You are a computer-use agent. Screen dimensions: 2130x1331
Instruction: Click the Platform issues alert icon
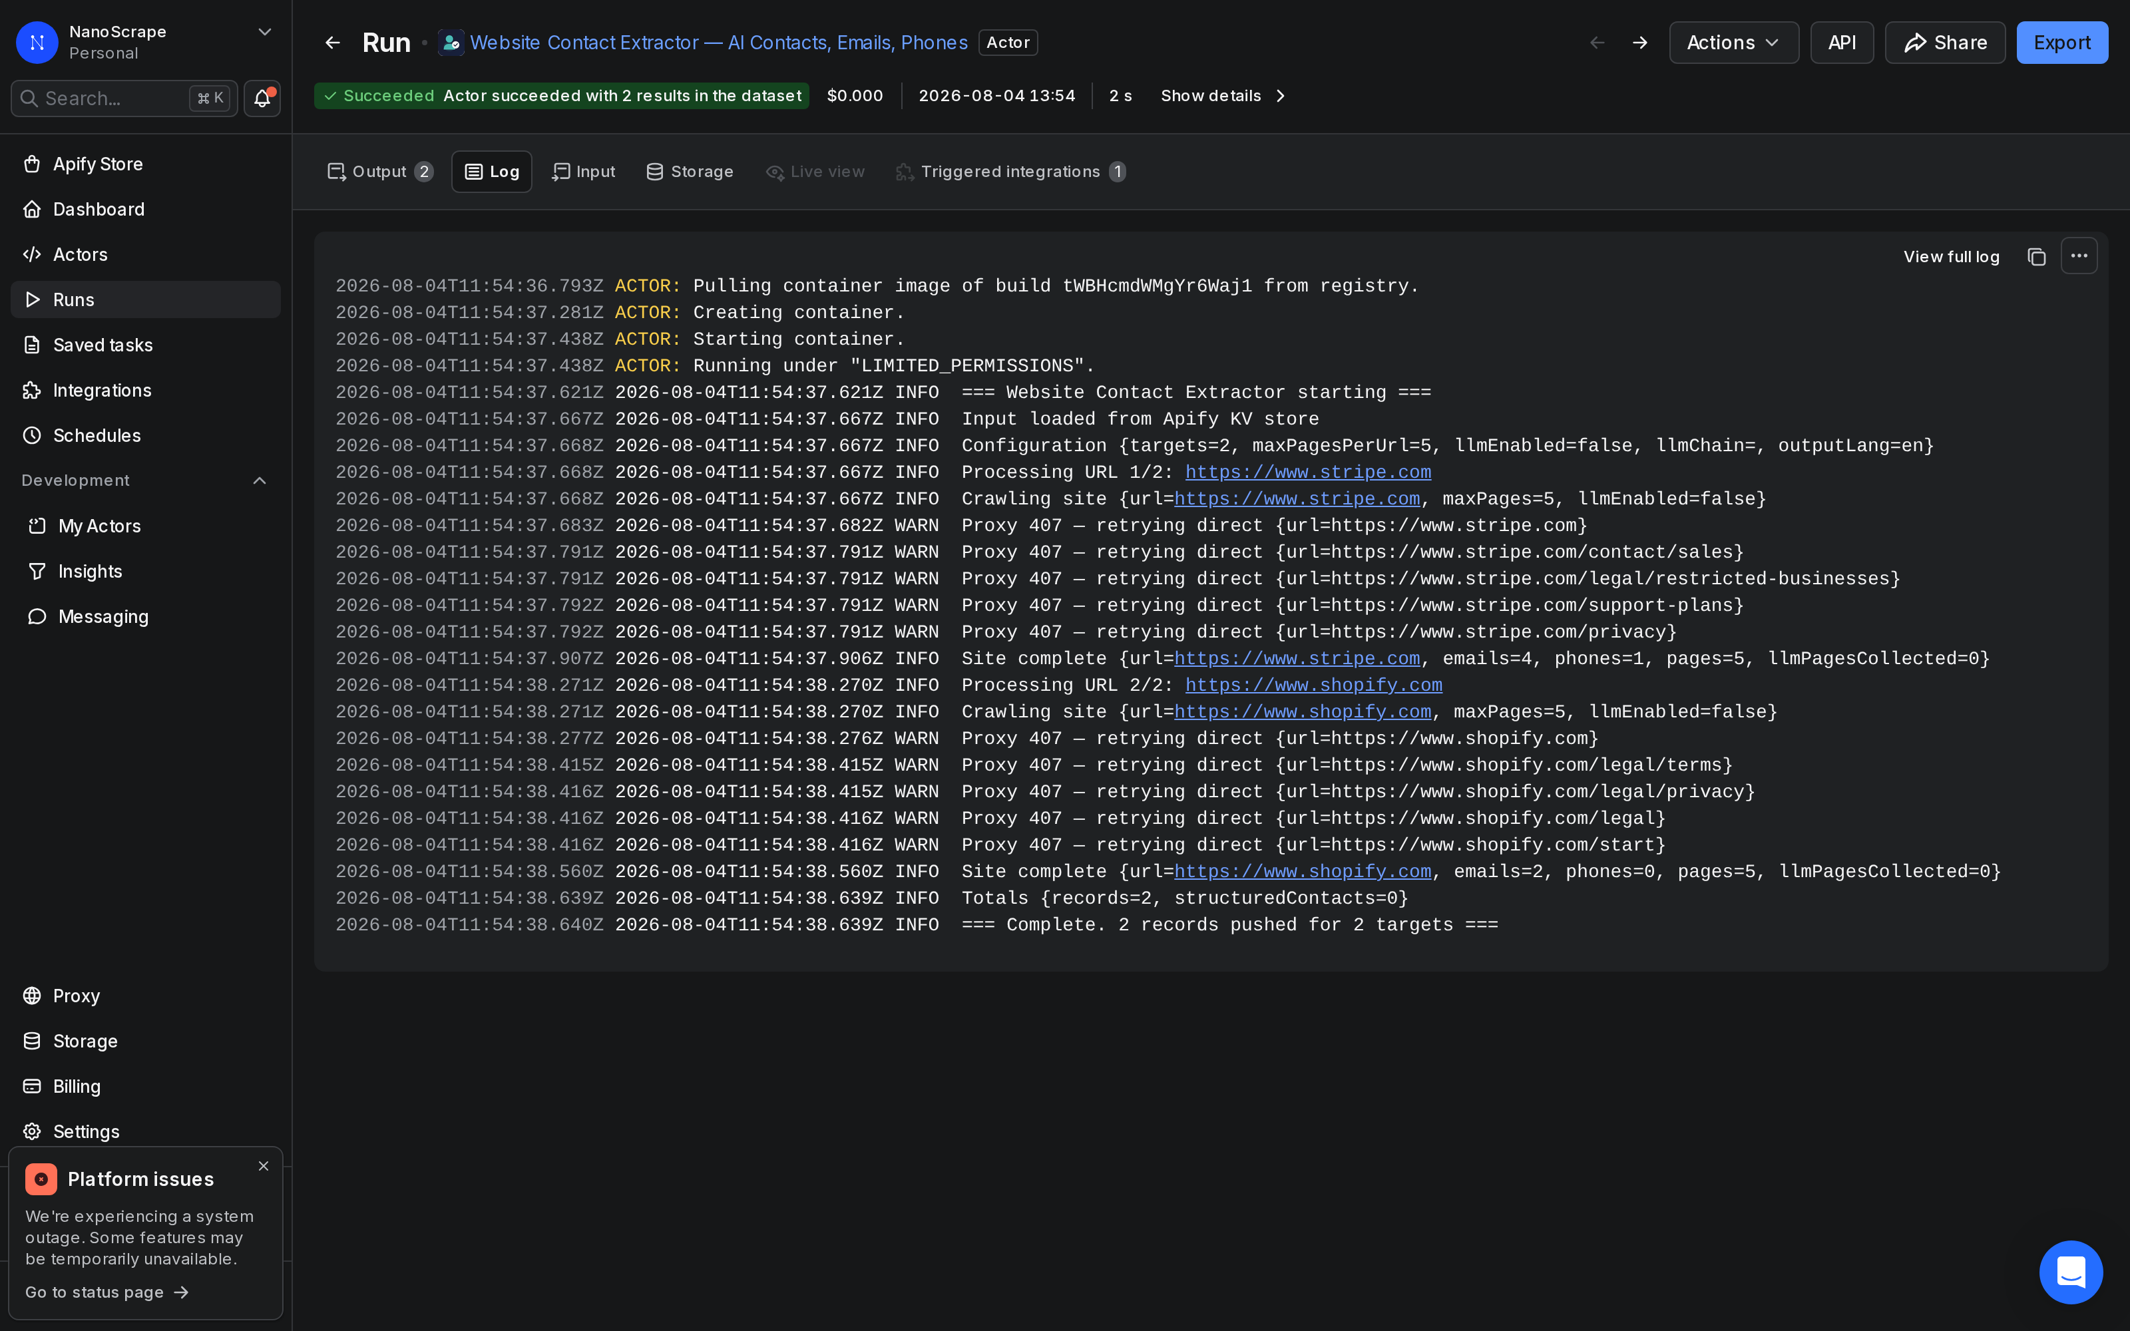click(x=41, y=1179)
